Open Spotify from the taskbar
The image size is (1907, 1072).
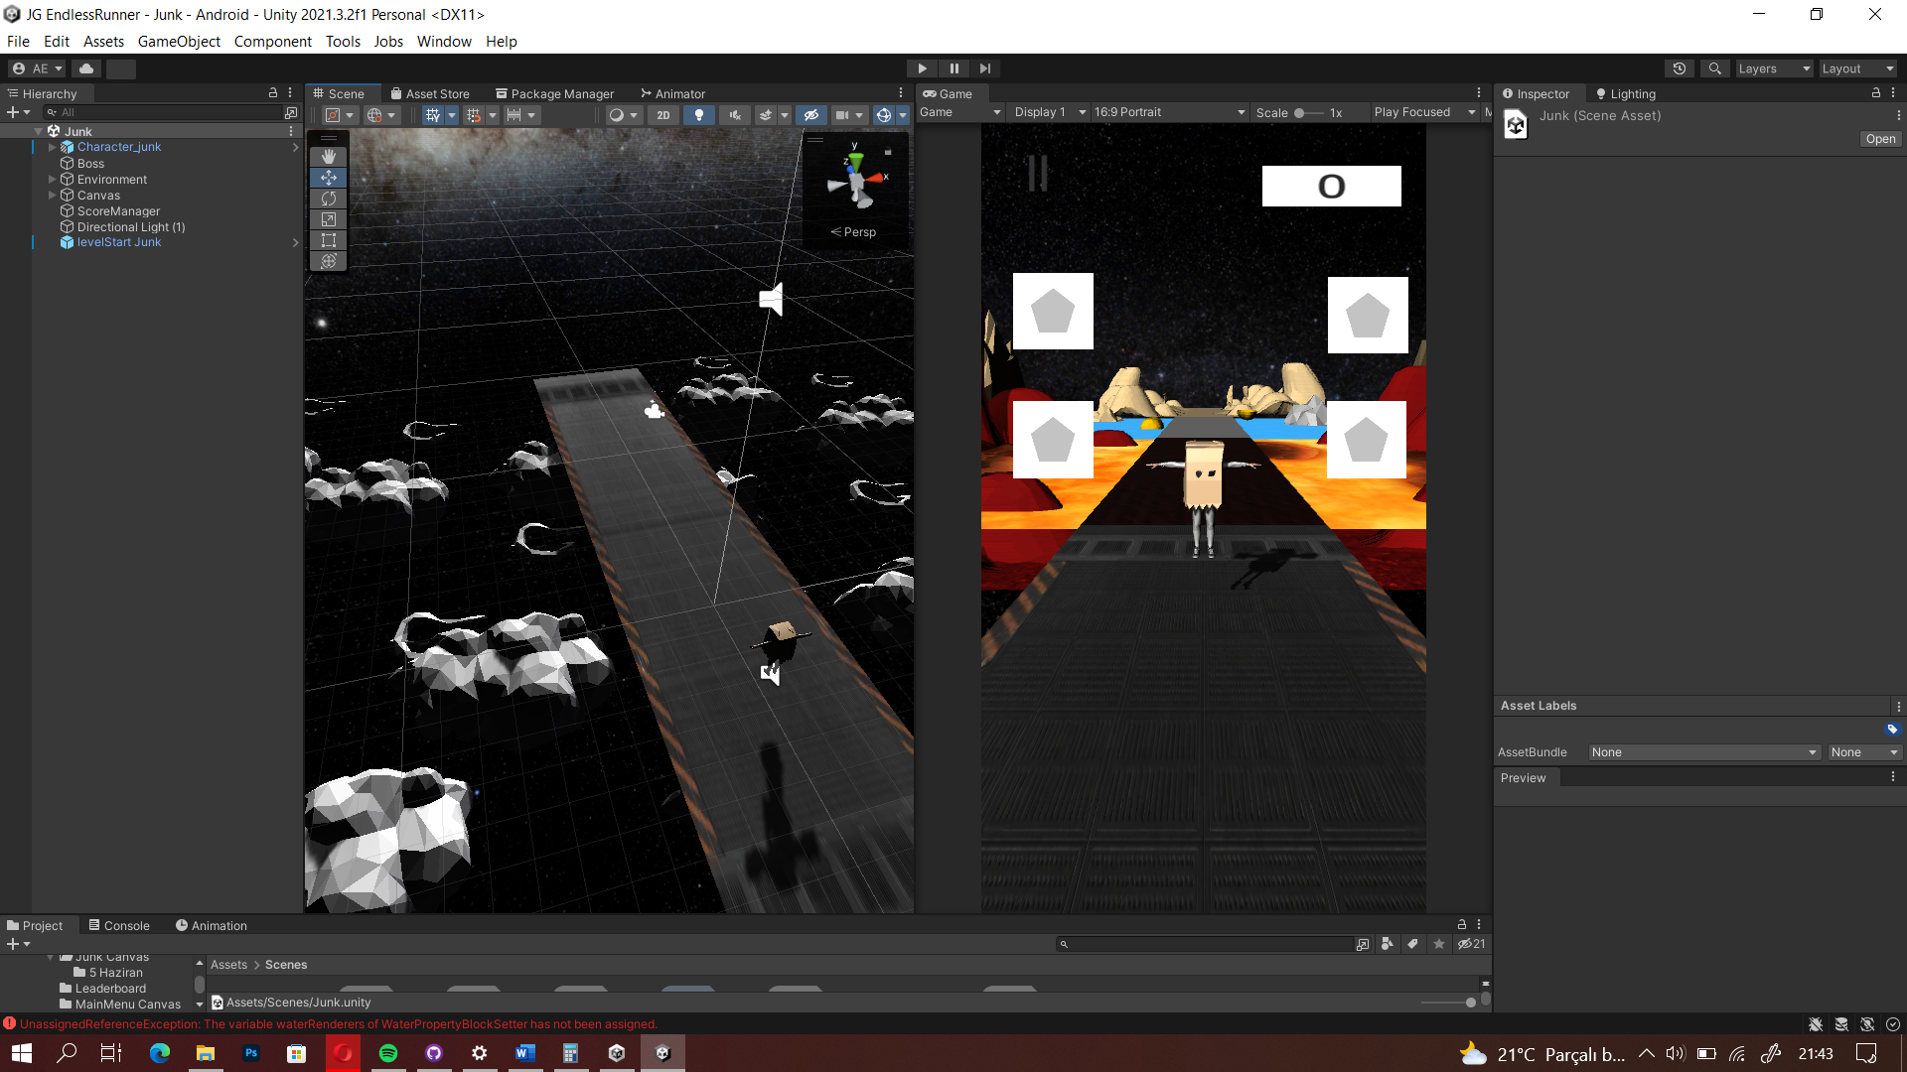click(x=388, y=1053)
